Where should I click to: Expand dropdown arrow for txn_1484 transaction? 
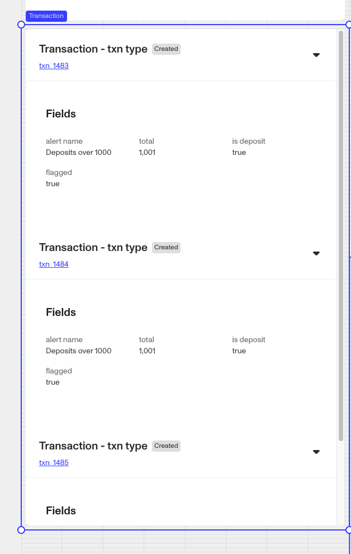point(316,253)
